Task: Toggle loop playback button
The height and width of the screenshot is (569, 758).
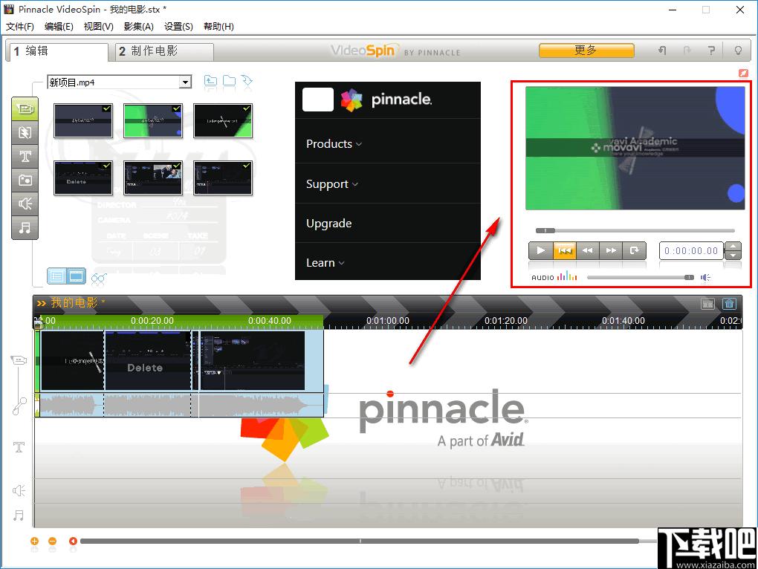Action: [634, 250]
